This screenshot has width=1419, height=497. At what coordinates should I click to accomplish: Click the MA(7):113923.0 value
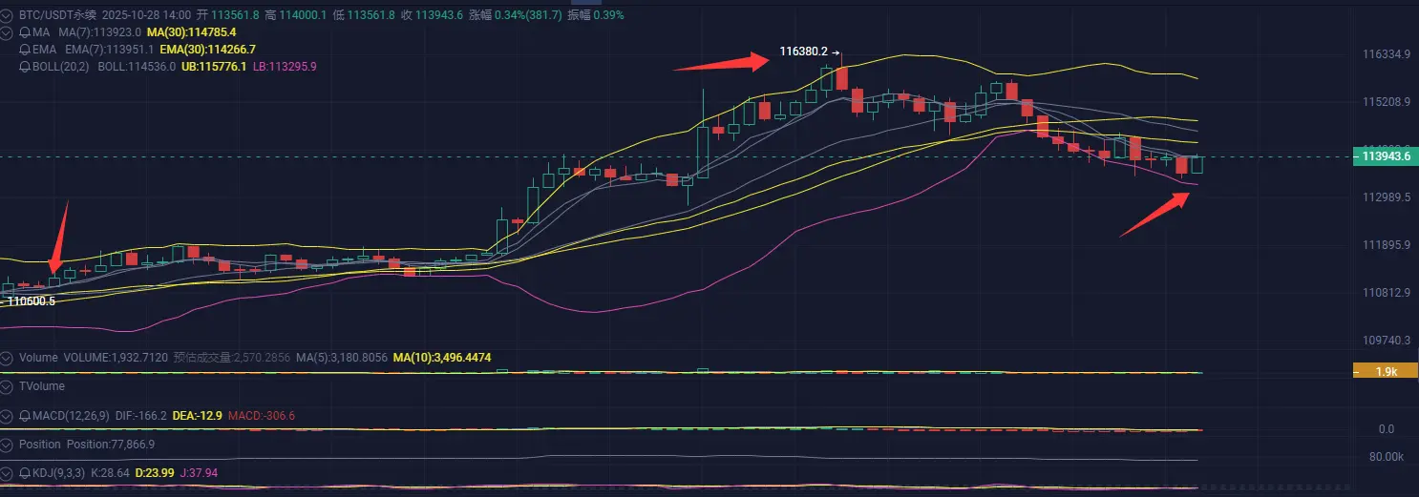pos(99,33)
